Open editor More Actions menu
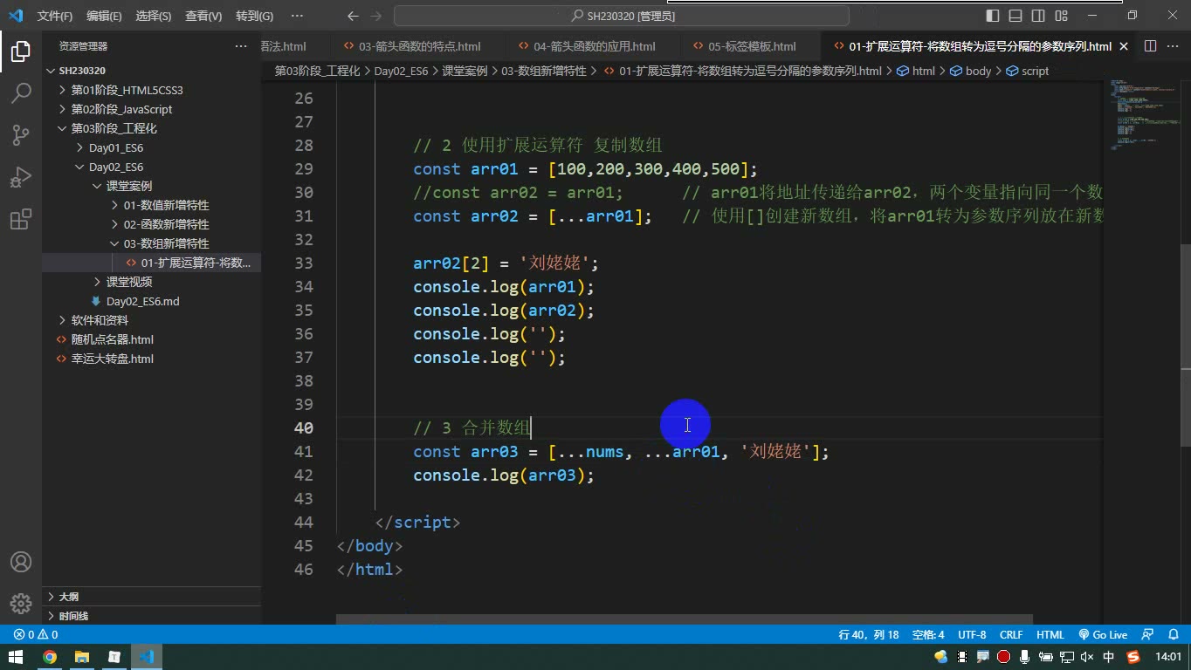This screenshot has height=670, width=1191. [1173, 46]
